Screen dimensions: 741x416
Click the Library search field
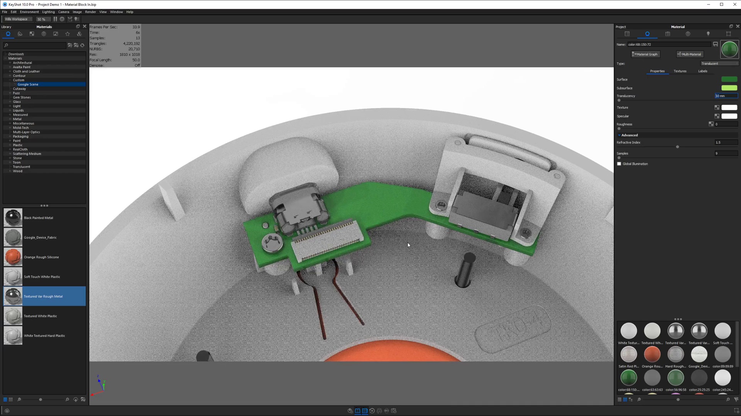35,45
